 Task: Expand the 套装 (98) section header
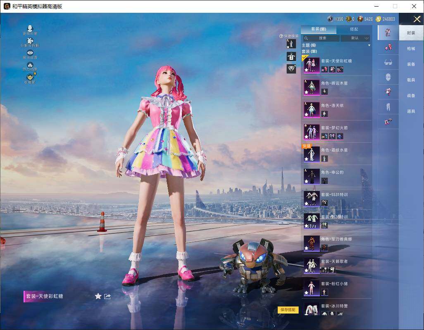(x=310, y=51)
